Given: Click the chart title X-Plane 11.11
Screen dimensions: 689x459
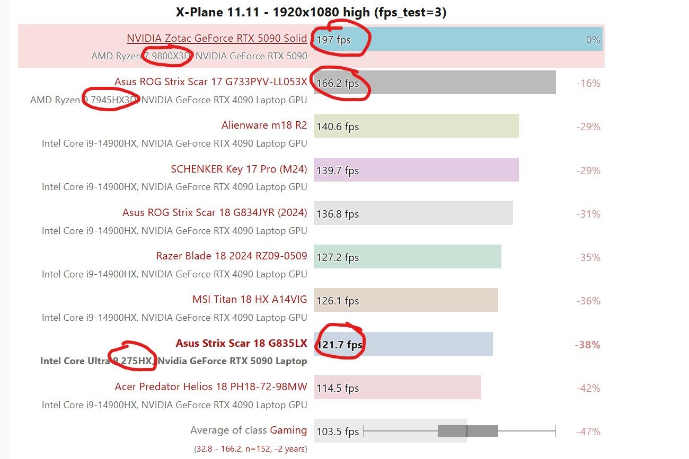Looking at the screenshot, I should [311, 12].
